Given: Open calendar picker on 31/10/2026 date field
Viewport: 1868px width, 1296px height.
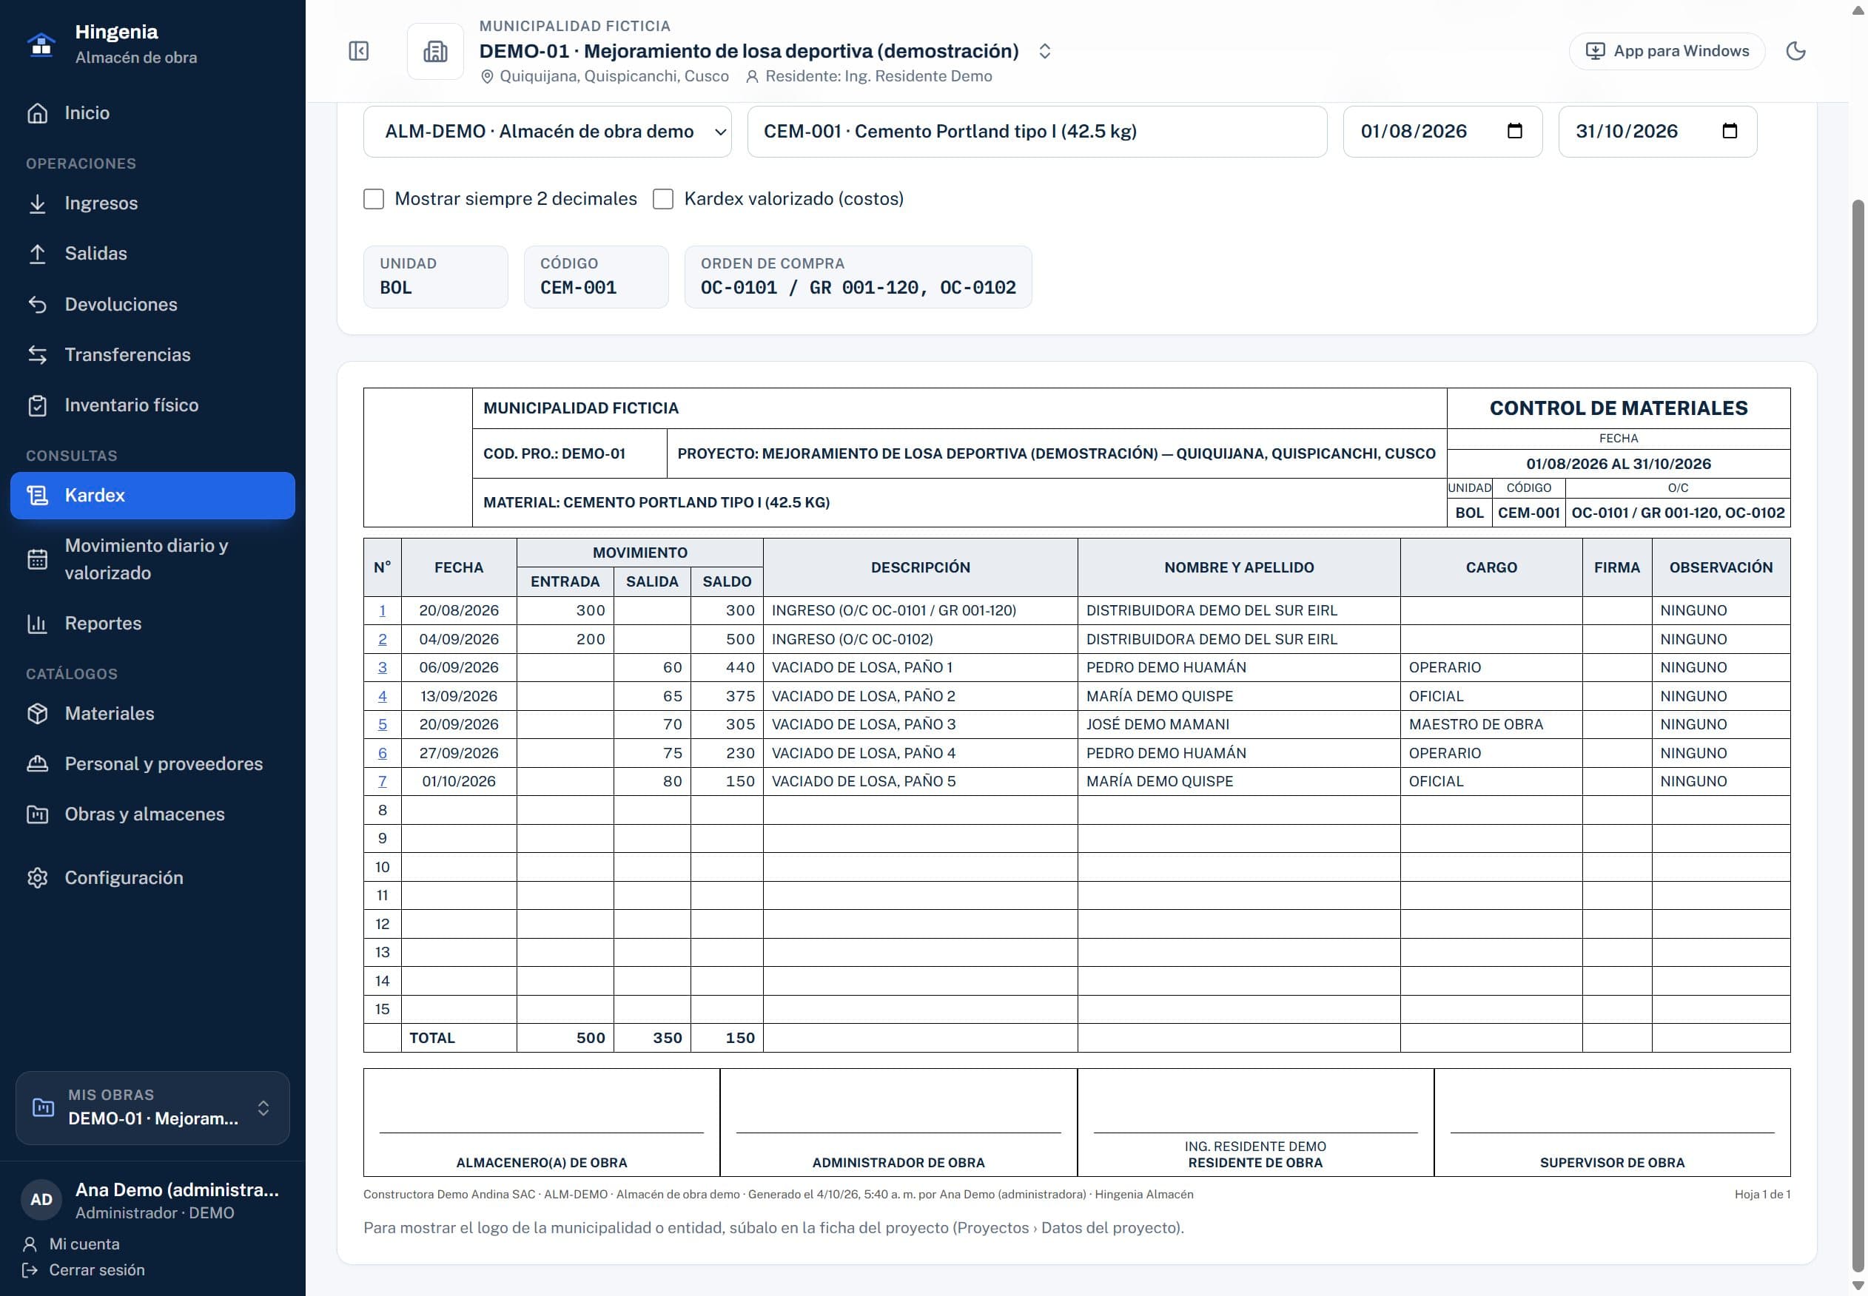Looking at the screenshot, I should pyautogui.click(x=1729, y=132).
